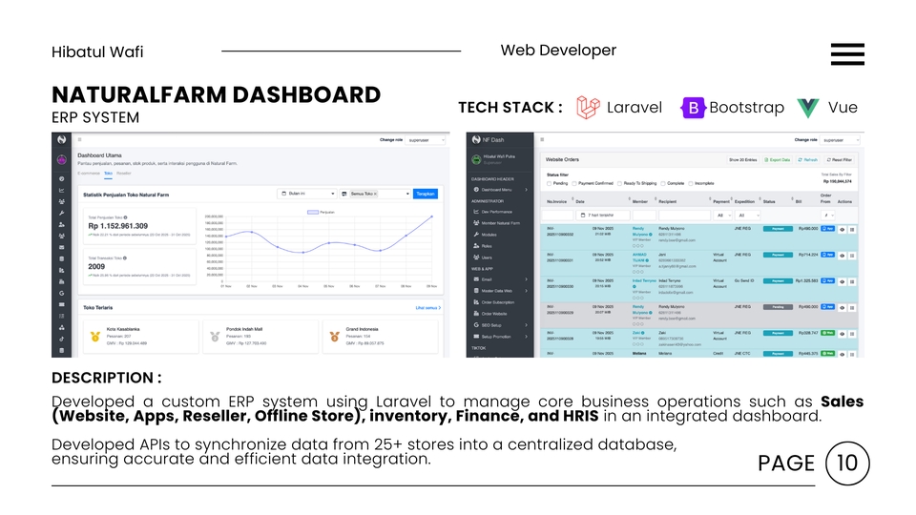Open the hamburger menu at top right
Image resolution: width=916 pixels, height=515 pixels.
click(847, 54)
